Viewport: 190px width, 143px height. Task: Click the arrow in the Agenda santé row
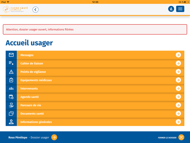(x=178, y=97)
